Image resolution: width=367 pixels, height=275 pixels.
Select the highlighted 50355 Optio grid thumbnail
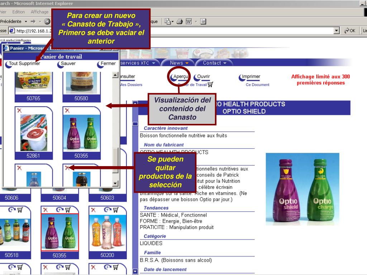pos(60,232)
